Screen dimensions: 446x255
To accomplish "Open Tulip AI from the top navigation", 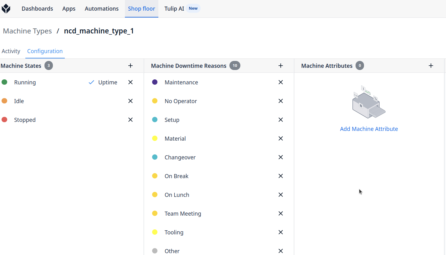I will [174, 9].
